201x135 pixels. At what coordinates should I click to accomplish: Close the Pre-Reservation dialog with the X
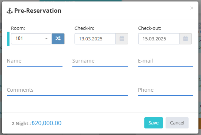click(x=192, y=8)
